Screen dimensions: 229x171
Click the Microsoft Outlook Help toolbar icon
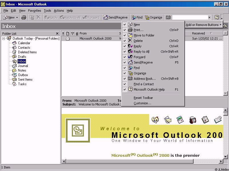[x=217, y=17]
